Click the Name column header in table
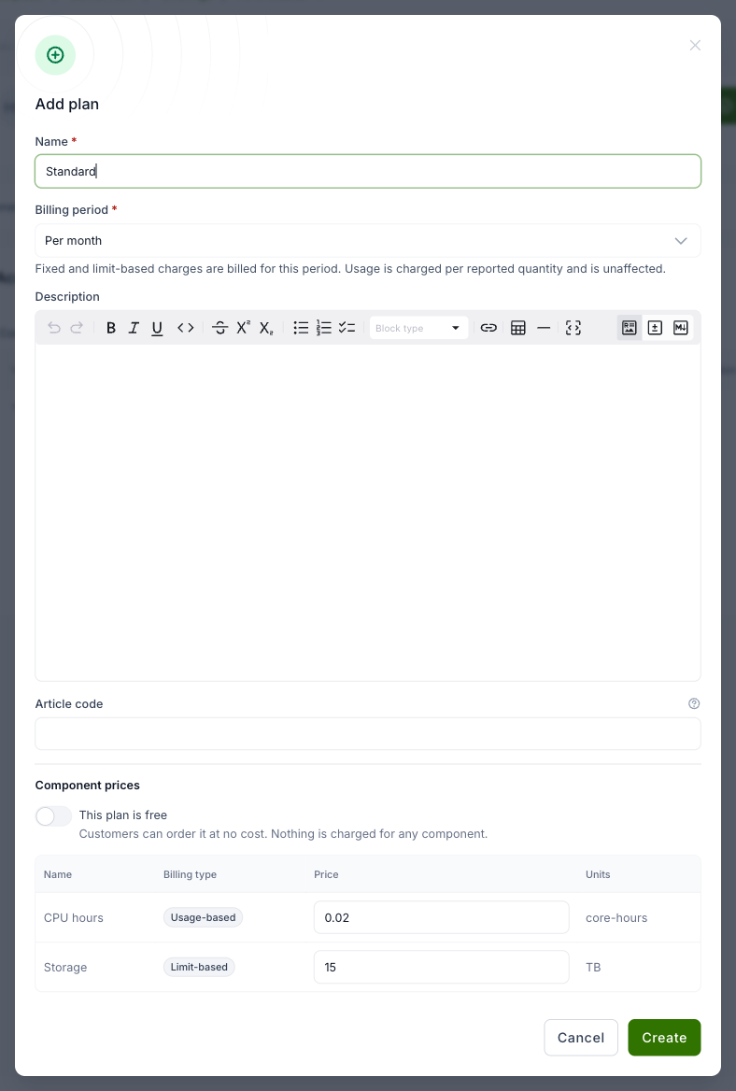The image size is (736, 1091). 58,874
